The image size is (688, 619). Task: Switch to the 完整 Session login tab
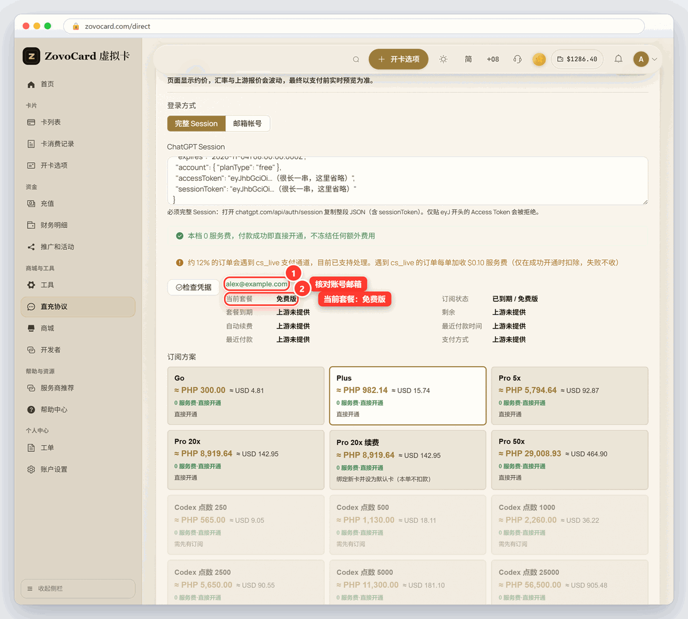196,124
